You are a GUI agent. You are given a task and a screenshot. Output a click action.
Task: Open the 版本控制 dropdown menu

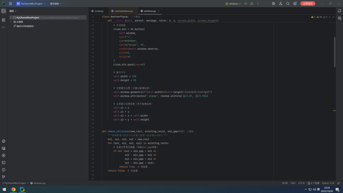55,4
